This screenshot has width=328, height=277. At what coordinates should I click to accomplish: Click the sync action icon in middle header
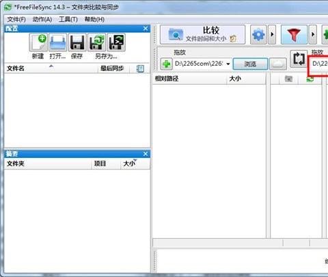click(x=310, y=79)
